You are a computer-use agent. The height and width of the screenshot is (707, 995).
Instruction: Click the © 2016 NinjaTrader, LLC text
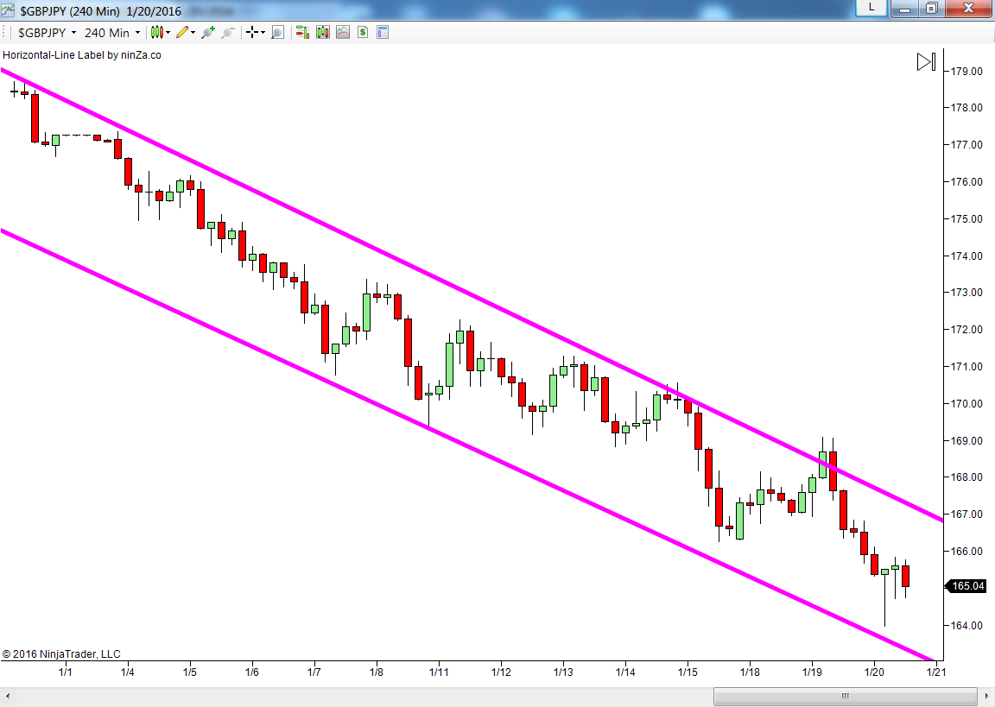(x=61, y=653)
